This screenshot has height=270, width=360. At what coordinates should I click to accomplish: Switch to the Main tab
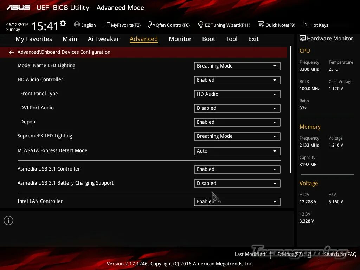(x=70, y=39)
